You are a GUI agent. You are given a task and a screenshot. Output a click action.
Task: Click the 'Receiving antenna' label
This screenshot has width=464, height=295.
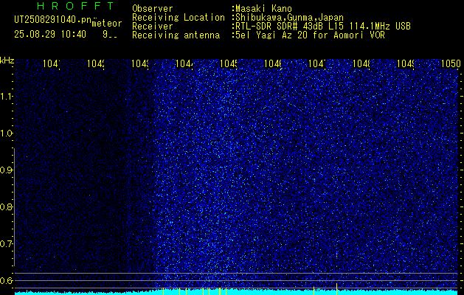176,35
